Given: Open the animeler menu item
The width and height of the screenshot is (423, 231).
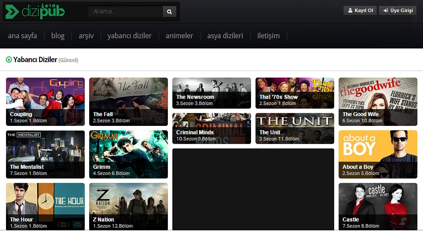Looking at the screenshot, I should tap(179, 36).
